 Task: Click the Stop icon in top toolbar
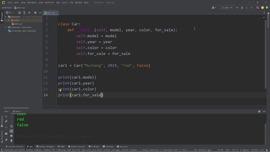(251, 8)
